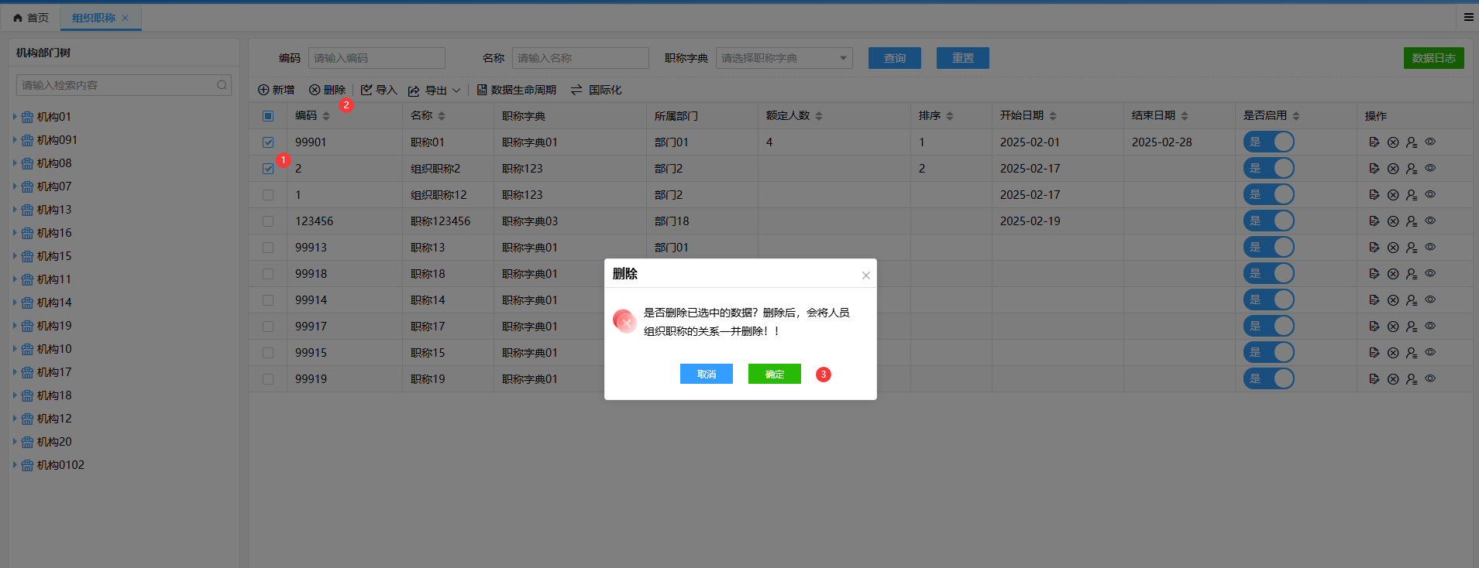Image resolution: width=1479 pixels, height=568 pixels.
Task: Confirm deletion with 确定 button
Action: (774, 374)
